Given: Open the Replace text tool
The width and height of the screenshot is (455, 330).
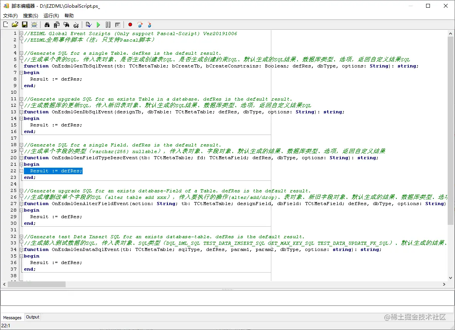Looking at the screenshot, I should (x=57, y=25).
